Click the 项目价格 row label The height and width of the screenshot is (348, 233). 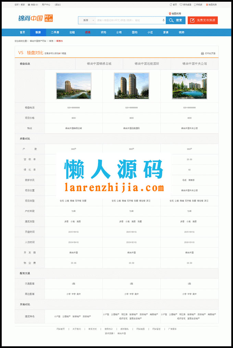pyautogui.click(x=30, y=118)
